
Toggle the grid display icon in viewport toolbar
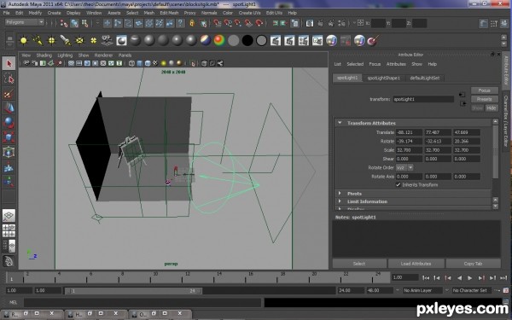71,63
